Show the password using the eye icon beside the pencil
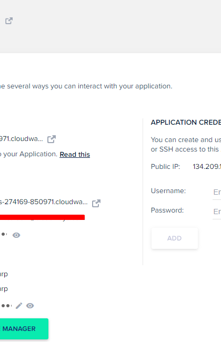Image resolution: width=221 pixels, height=342 pixels. [x=30, y=306]
